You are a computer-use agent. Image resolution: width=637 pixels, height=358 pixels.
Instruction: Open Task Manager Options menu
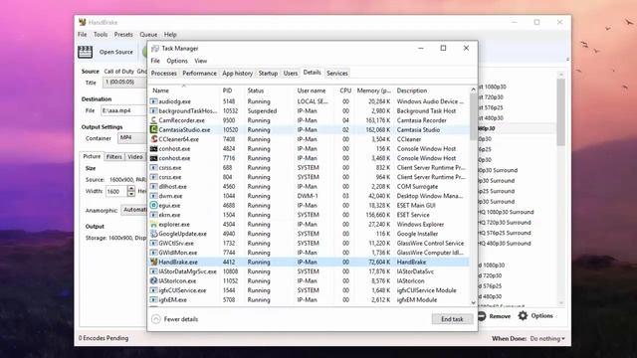pyautogui.click(x=177, y=61)
